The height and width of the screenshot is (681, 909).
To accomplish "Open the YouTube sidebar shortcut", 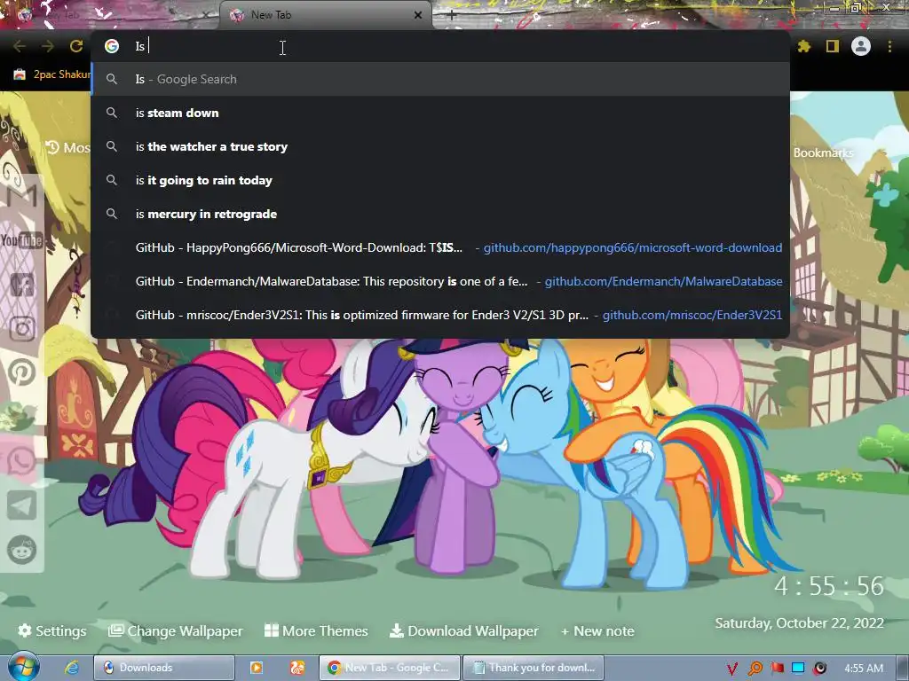I will [x=22, y=240].
